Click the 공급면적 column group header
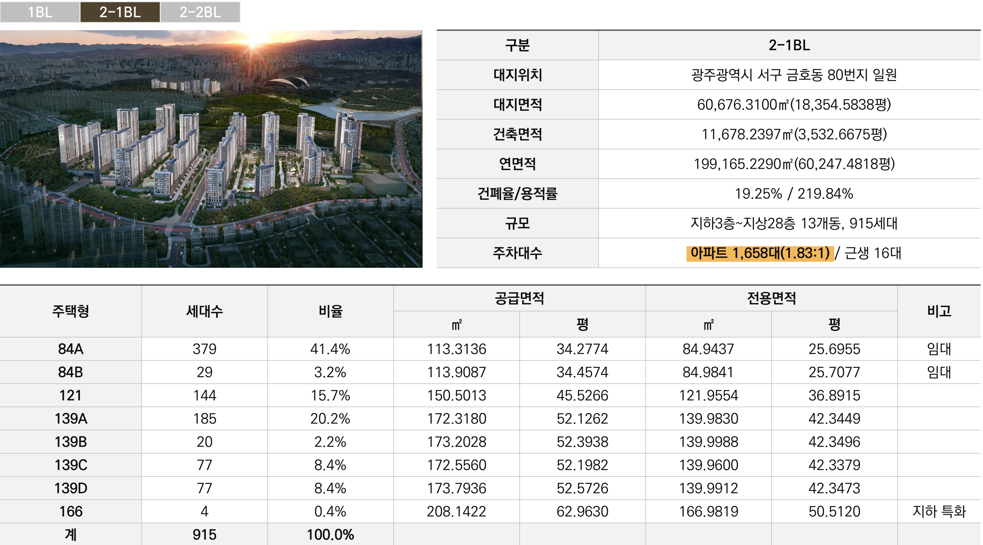The image size is (983, 545). [x=519, y=298]
